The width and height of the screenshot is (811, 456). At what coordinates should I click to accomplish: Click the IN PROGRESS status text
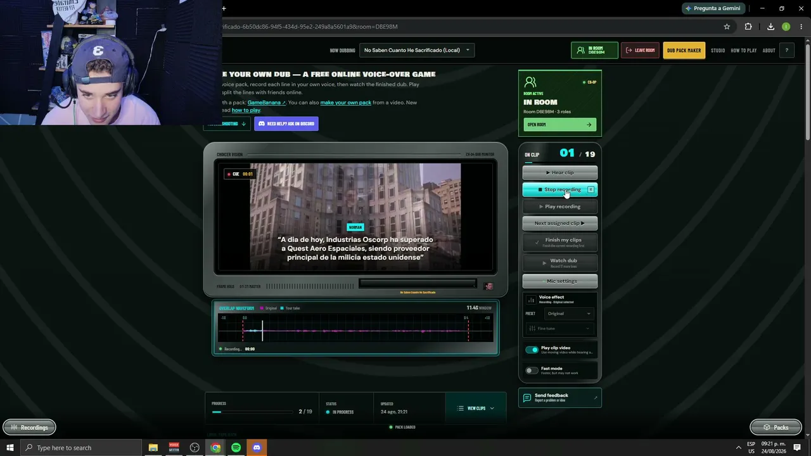click(343, 412)
